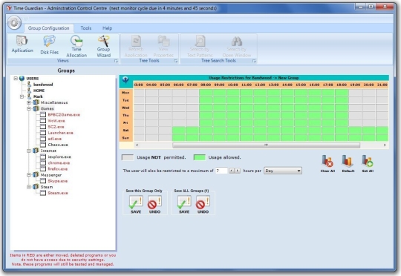Open the Time Allocation view
401x276 pixels.
(x=76, y=46)
